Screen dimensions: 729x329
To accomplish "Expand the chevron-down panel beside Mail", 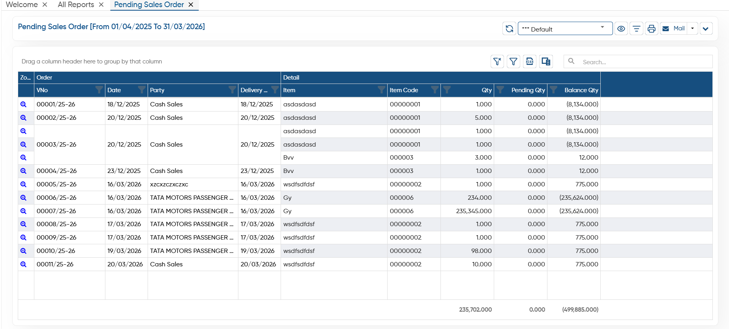I will point(706,28).
